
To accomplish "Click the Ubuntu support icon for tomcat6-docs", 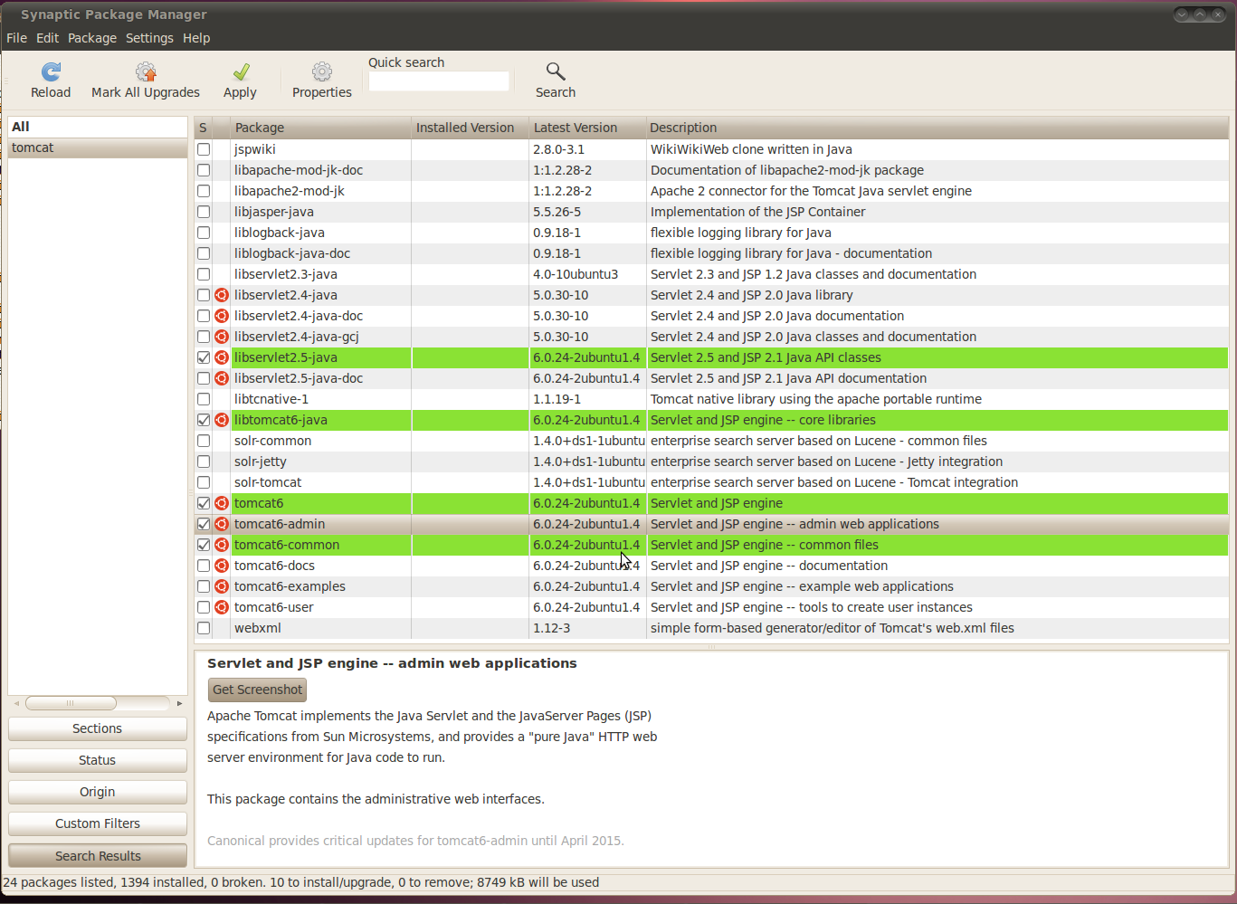I will (222, 566).
